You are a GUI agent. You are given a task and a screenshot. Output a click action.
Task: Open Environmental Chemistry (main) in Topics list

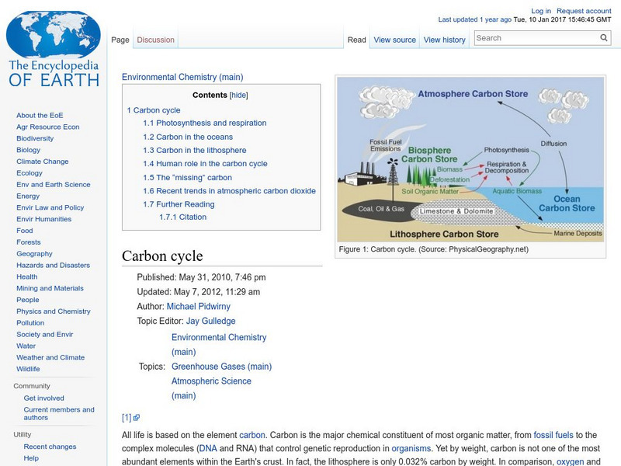tap(219, 344)
